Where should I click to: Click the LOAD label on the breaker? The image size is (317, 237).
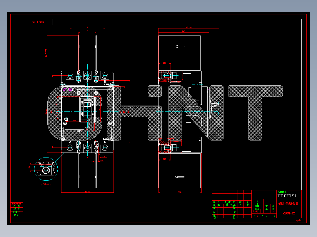coord(106,139)
